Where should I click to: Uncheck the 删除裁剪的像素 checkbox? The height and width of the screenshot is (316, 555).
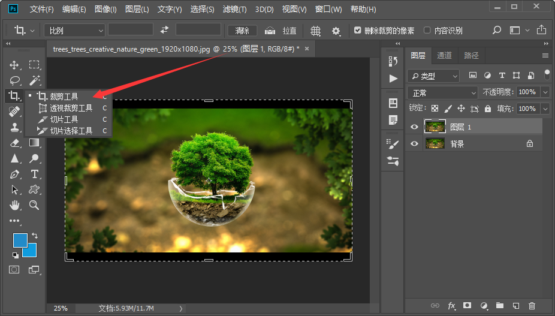point(358,31)
